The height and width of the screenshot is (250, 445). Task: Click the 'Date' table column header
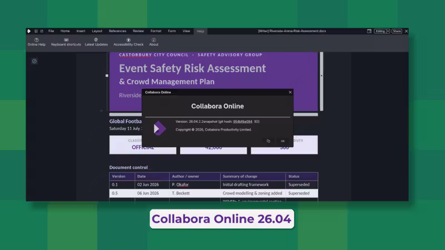(x=141, y=176)
